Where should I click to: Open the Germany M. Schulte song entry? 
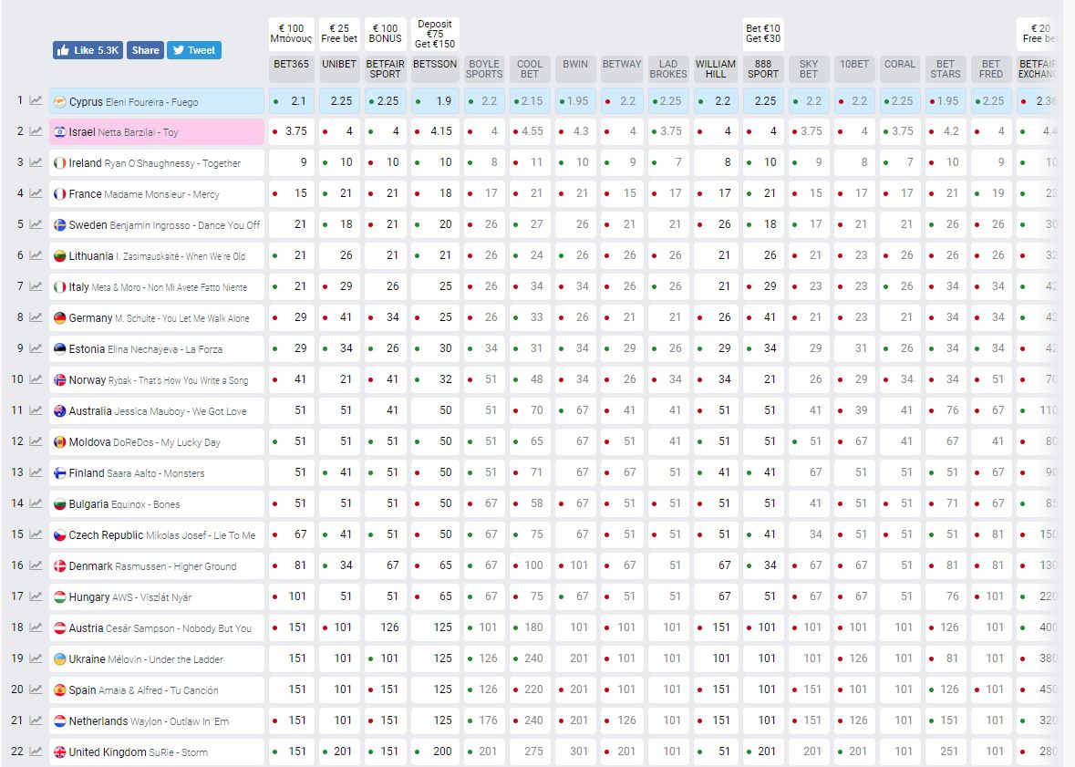tap(157, 318)
